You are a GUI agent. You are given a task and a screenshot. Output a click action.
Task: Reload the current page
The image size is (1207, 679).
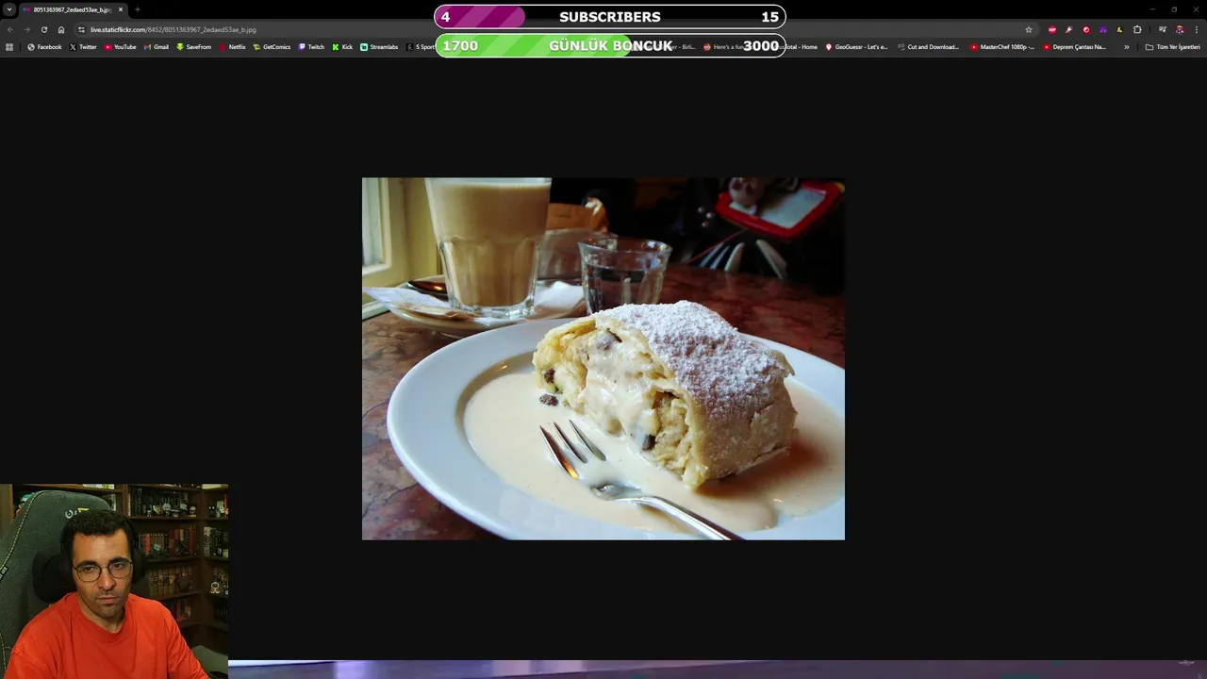(x=43, y=29)
